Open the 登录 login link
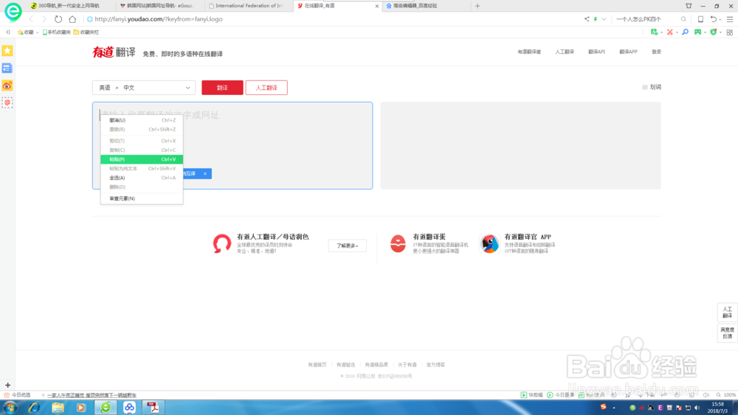738x415 pixels. [x=656, y=52]
